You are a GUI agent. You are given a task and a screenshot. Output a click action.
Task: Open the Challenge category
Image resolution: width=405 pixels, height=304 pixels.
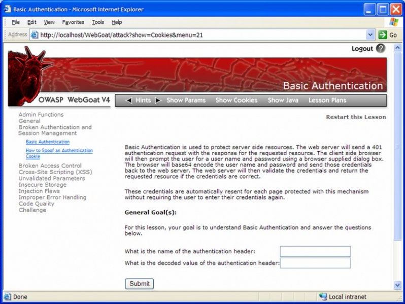[32, 210]
